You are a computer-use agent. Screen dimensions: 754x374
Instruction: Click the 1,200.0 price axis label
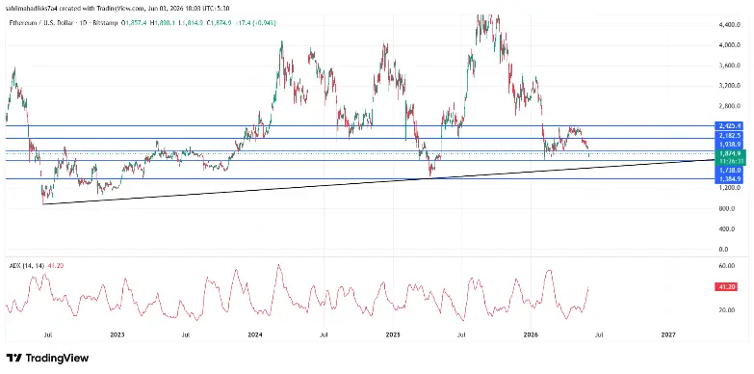[729, 188]
